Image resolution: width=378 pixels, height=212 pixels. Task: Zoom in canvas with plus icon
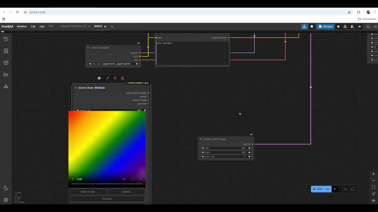point(374,174)
